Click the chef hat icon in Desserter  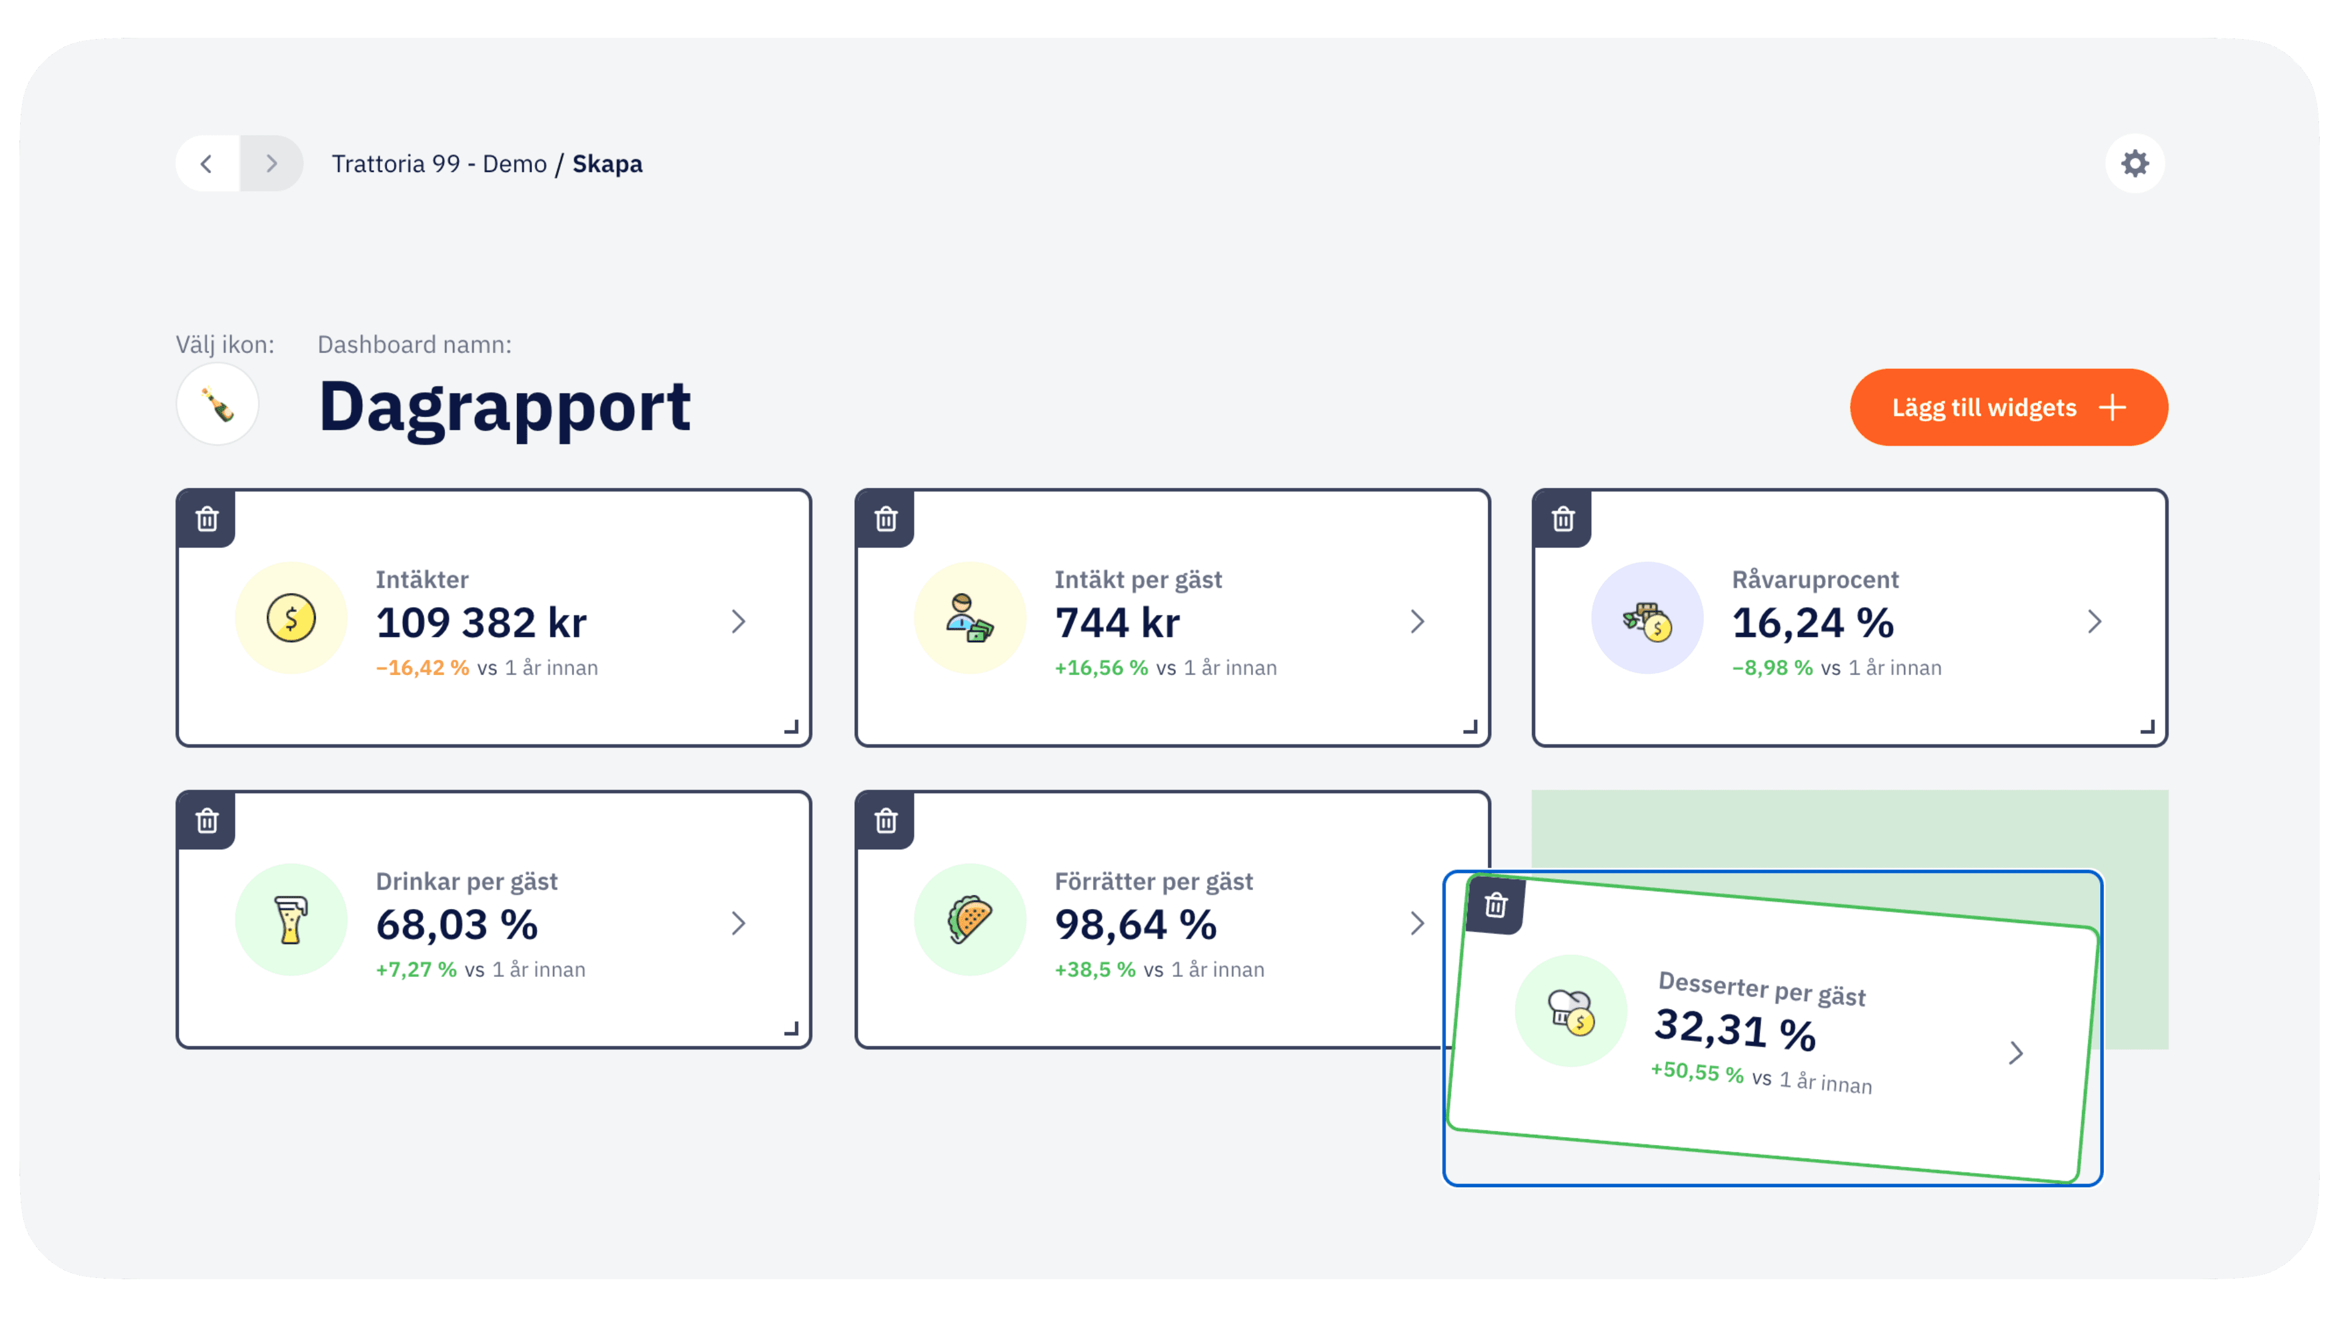point(1571,1011)
